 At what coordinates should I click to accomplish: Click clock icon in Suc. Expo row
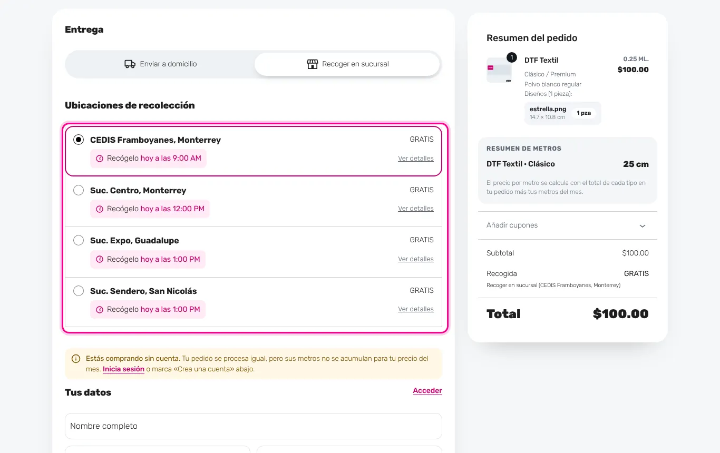tap(100, 260)
